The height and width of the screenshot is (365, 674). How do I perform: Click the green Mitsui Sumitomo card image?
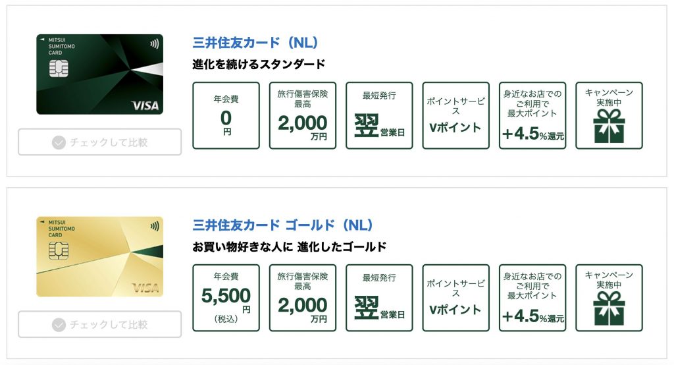(99, 74)
